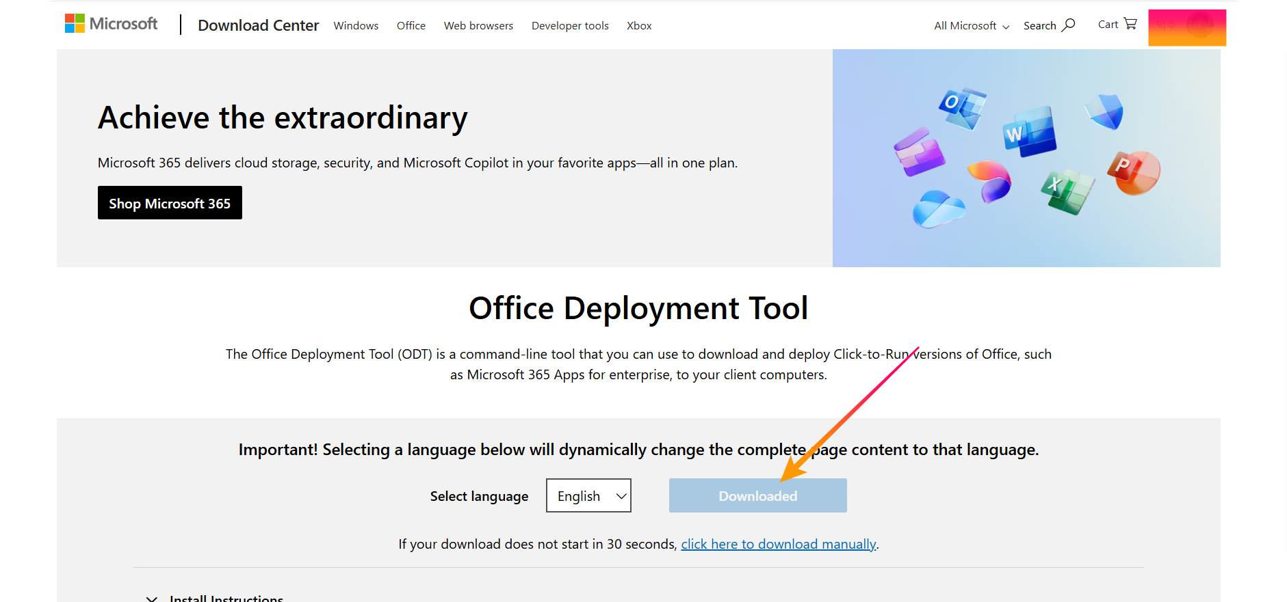Click the Downloaded button
The width and height of the screenshot is (1287, 602).
pos(758,495)
